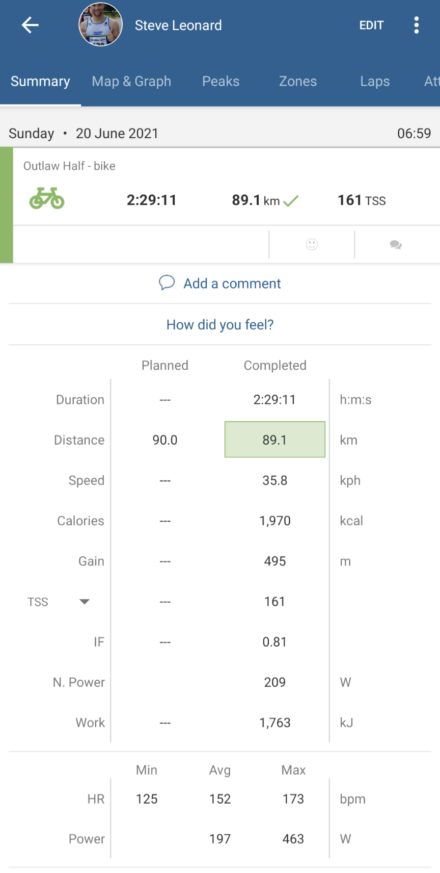Tap the green distance checkmark
This screenshot has height=873, width=440.
(x=291, y=201)
